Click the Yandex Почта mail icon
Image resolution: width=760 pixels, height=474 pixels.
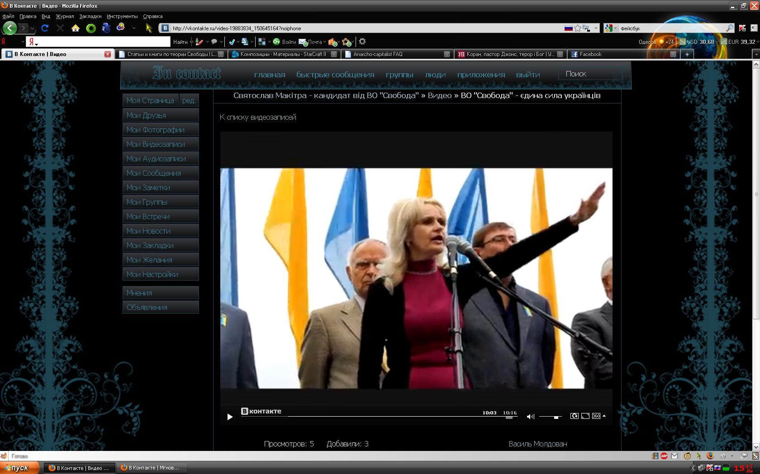[x=303, y=42]
